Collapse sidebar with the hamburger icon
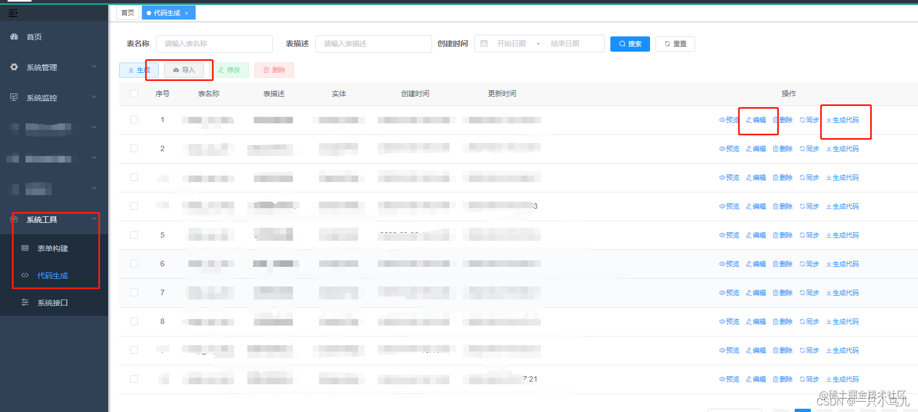This screenshot has width=918, height=412. click(x=13, y=13)
